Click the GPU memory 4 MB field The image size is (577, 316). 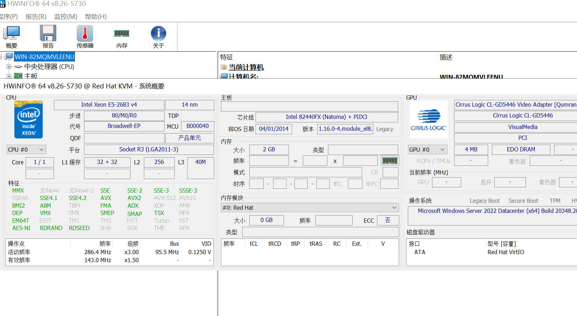471,150
